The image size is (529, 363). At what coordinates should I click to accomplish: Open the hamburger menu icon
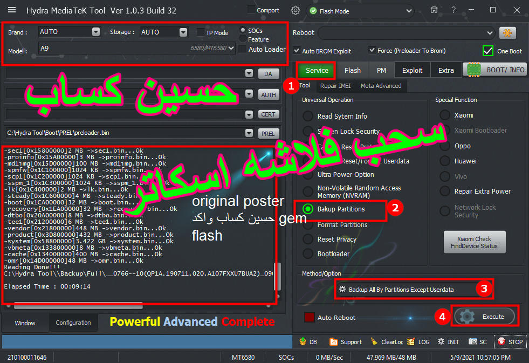[x=12, y=10]
